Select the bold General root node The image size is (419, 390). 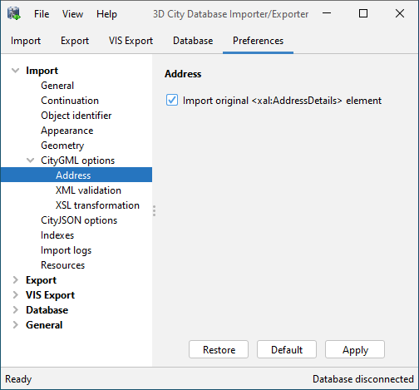(44, 325)
